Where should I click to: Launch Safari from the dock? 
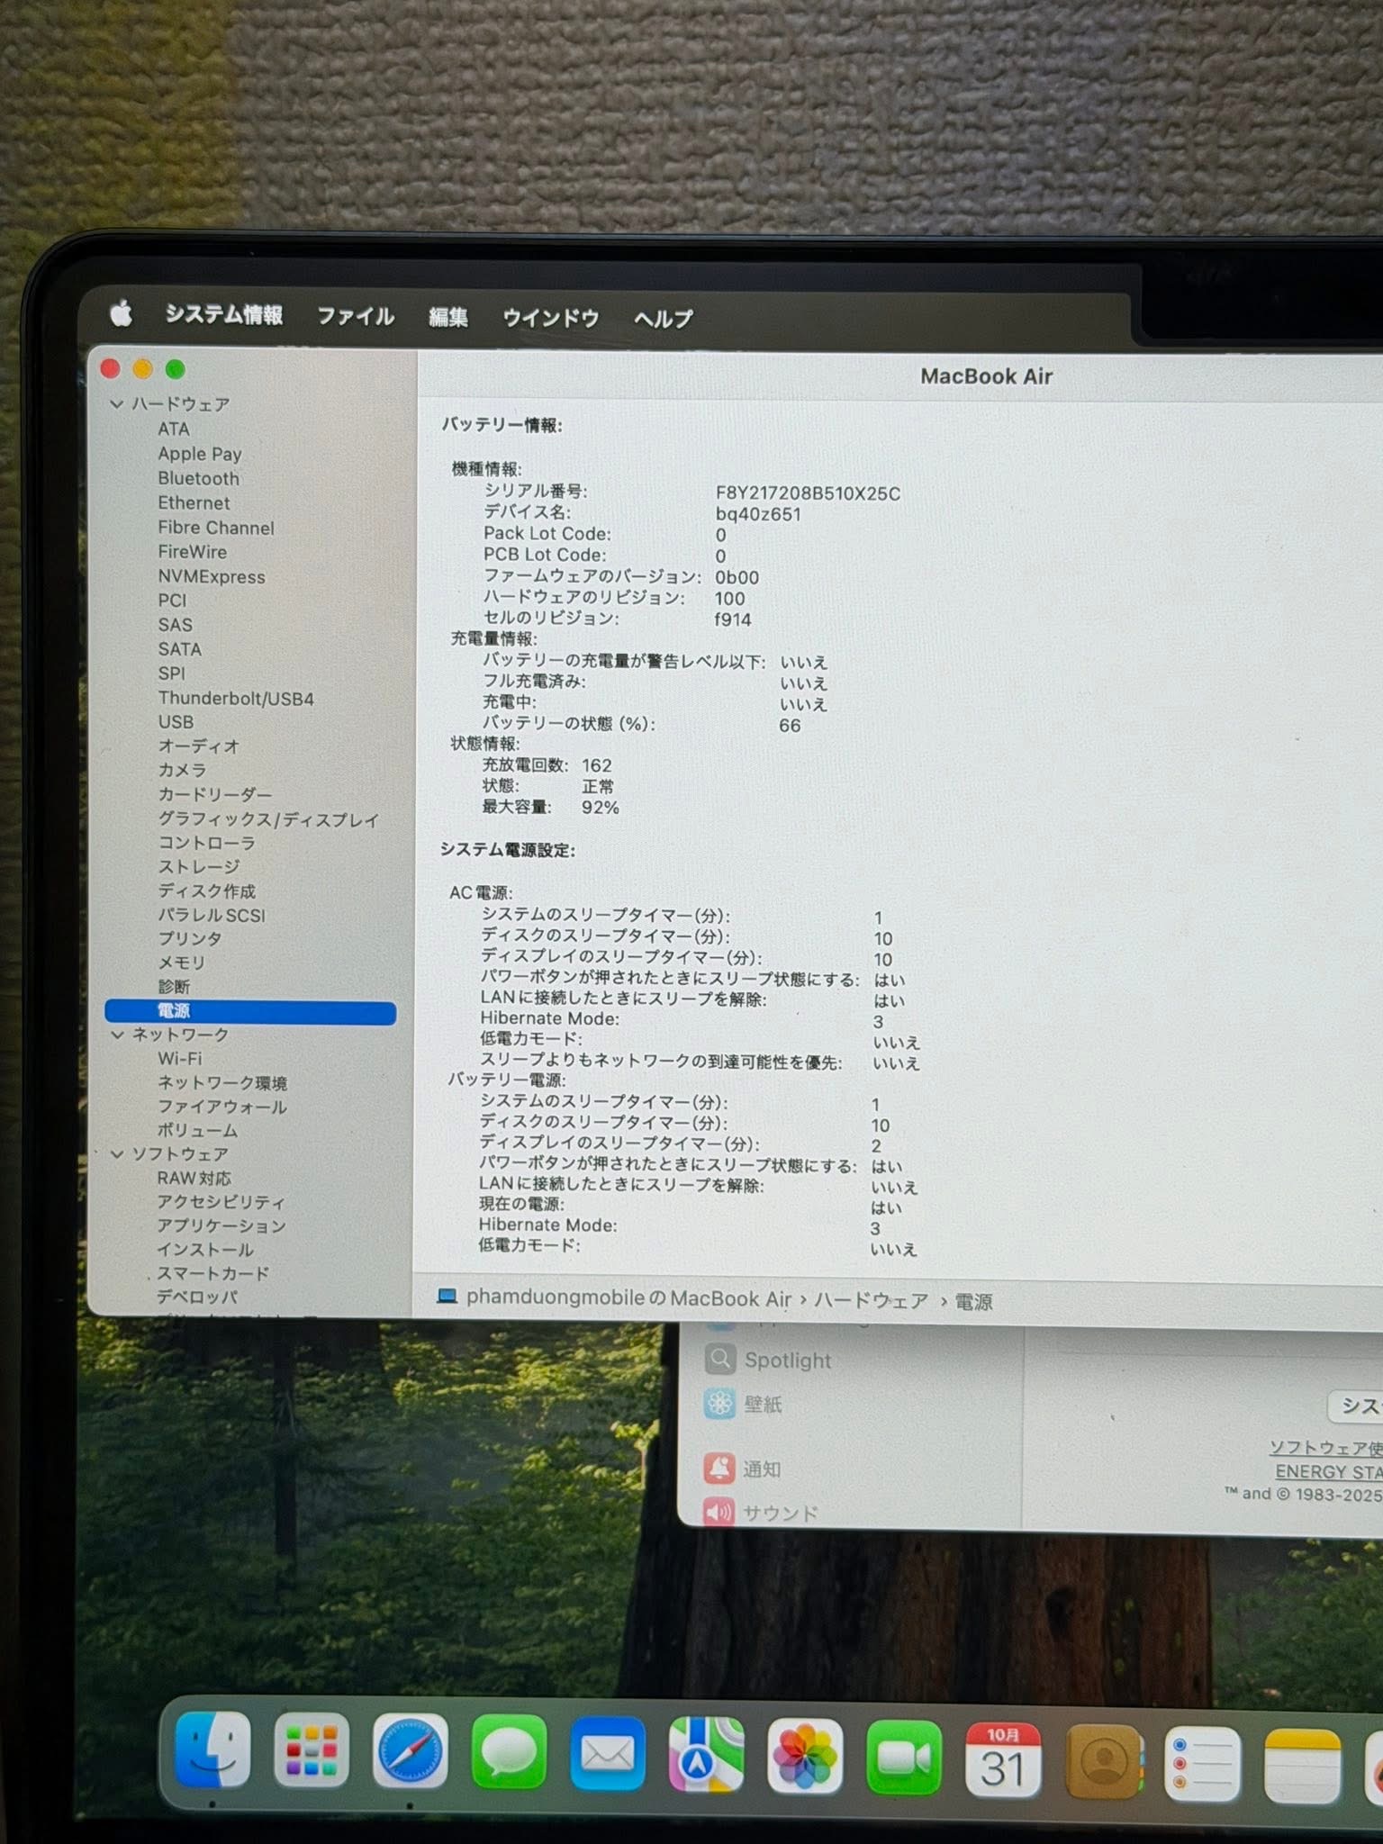pyautogui.click(x=411, y=1752)
